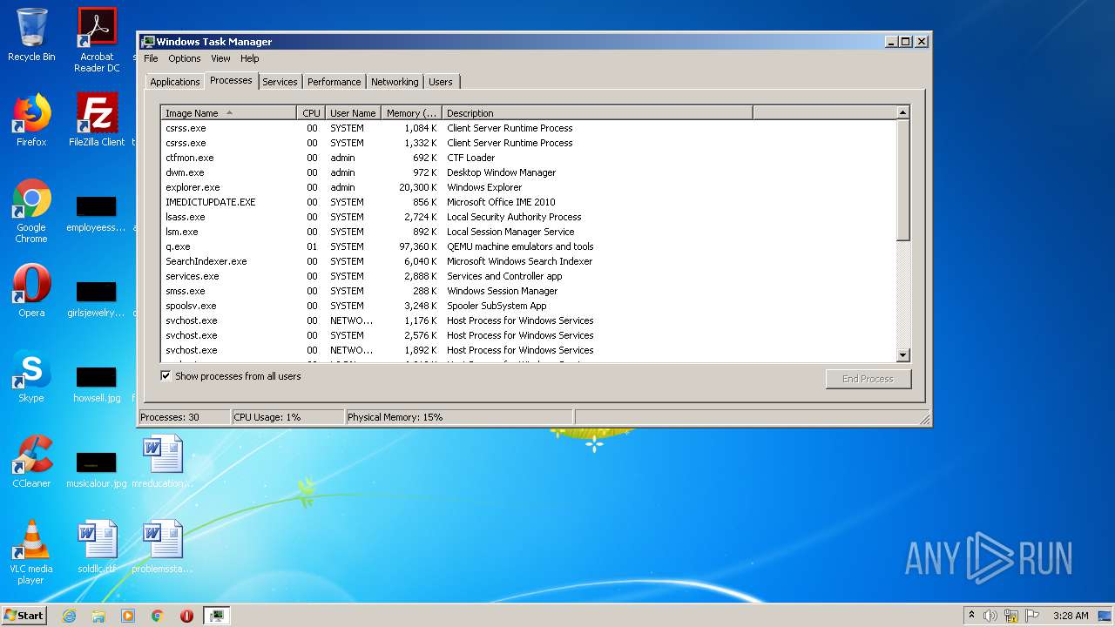This screenshot has width=1115, height=627.
Task: Select the howsell.jpg desktop file
Action: point(97,383)
